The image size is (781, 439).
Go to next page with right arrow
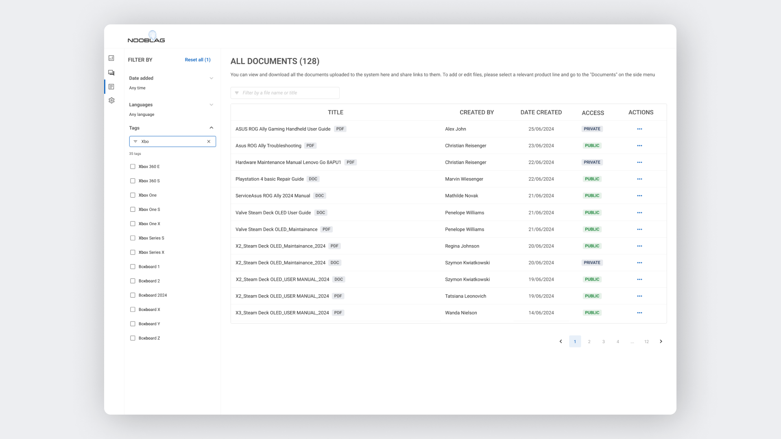click(x=661, y=341)
